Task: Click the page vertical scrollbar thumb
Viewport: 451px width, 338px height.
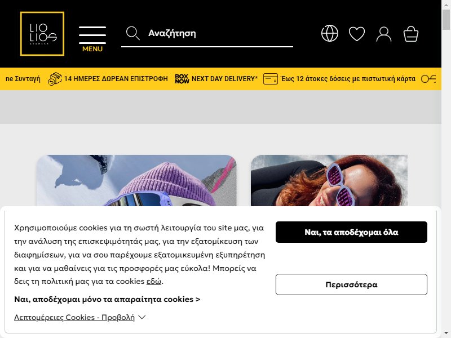Action: 446,20
